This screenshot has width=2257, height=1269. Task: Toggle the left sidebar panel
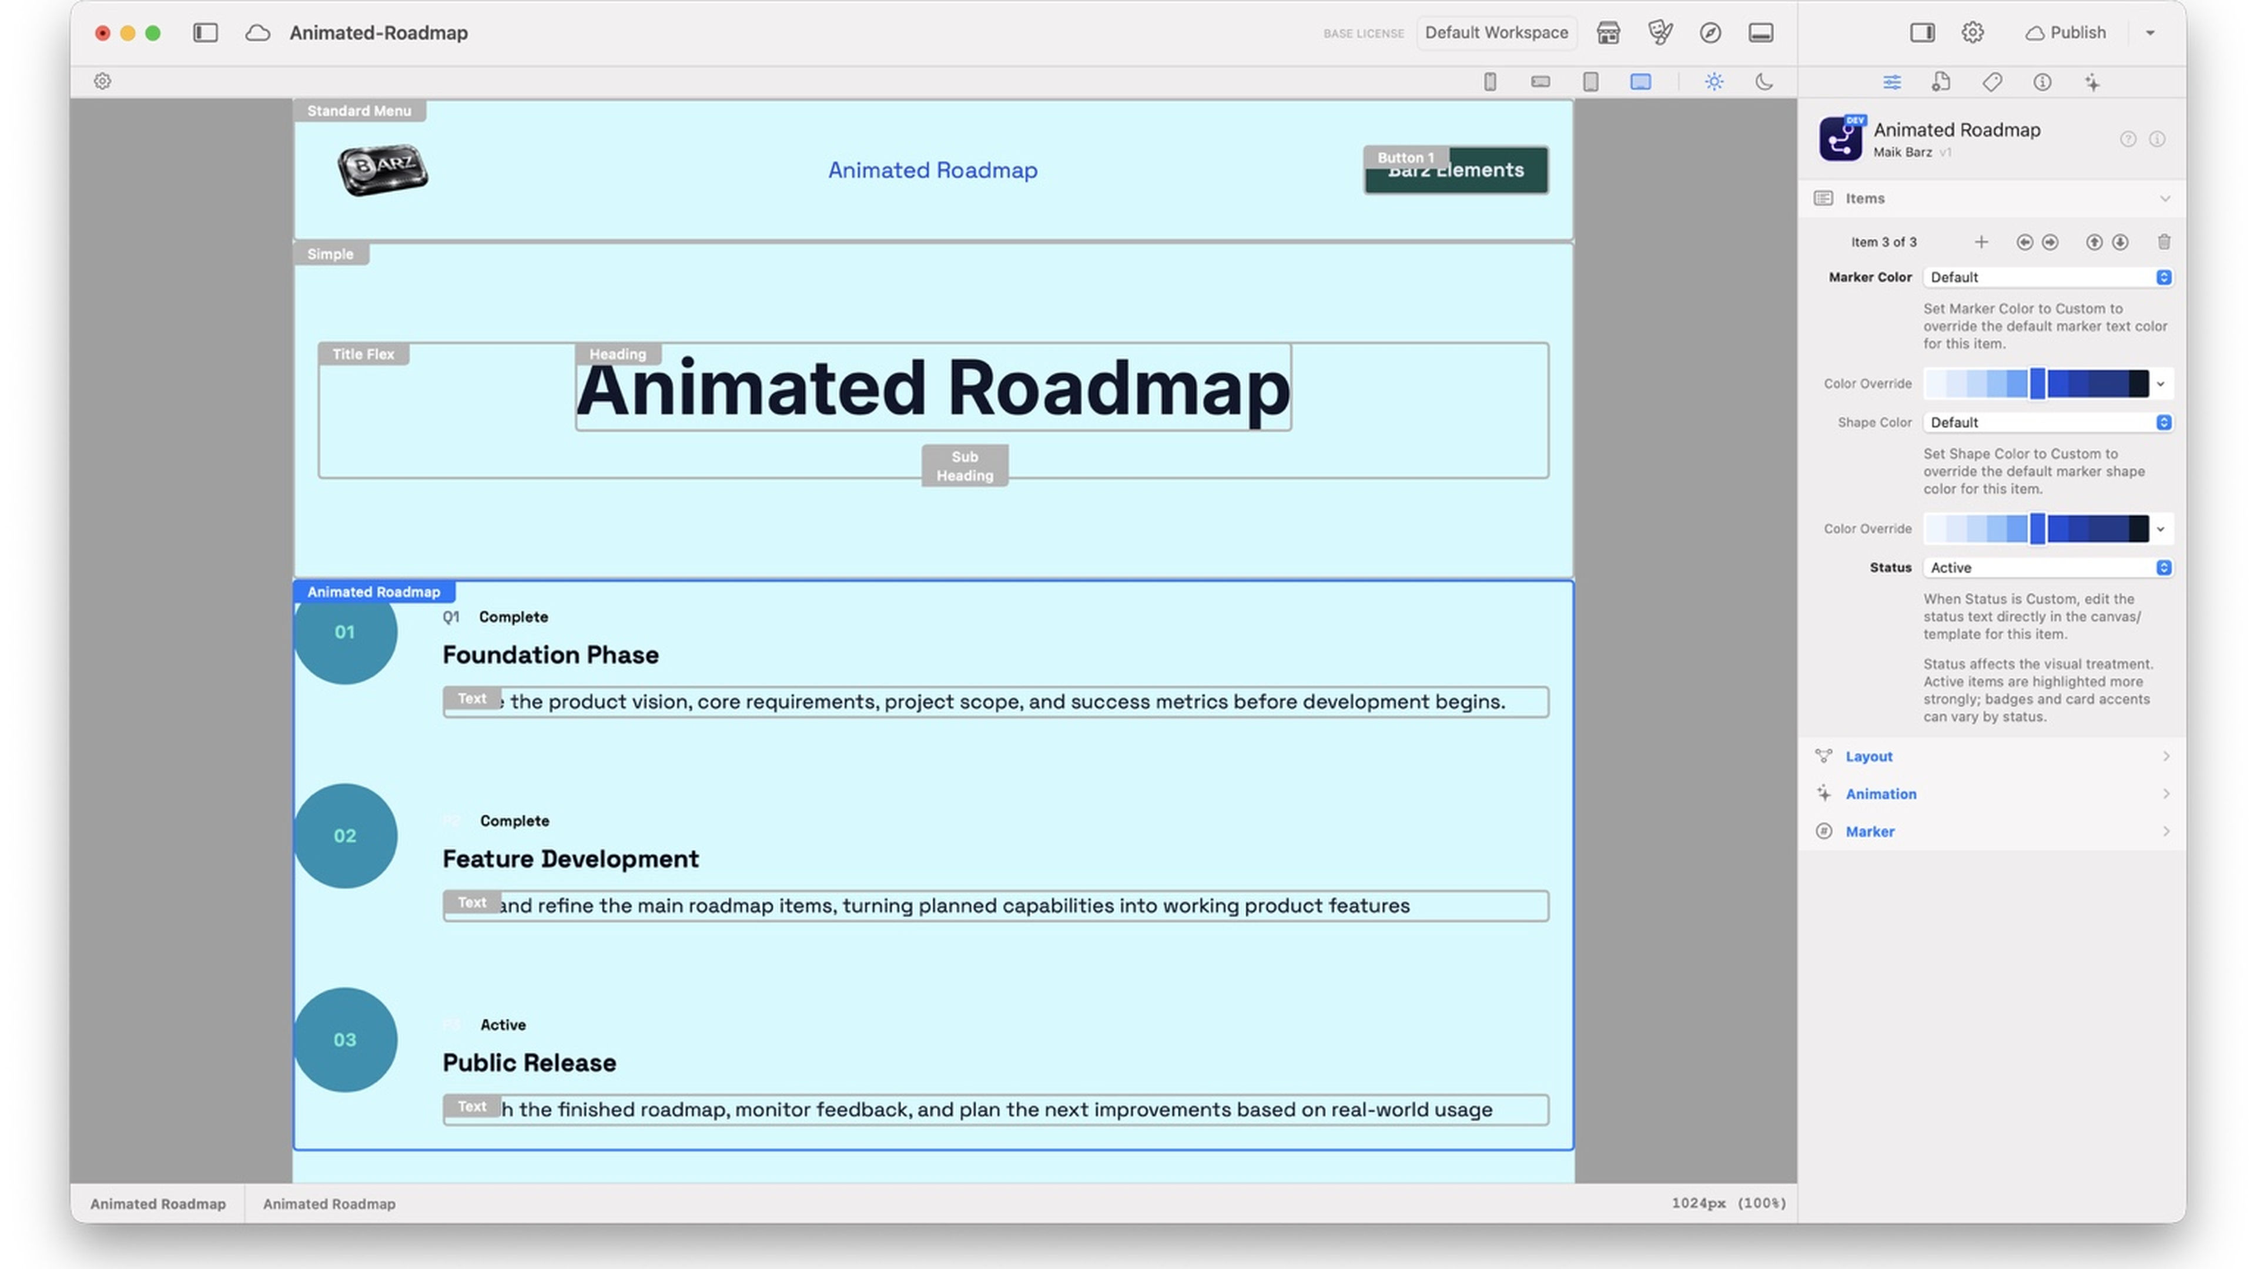(x=205, y=32)
